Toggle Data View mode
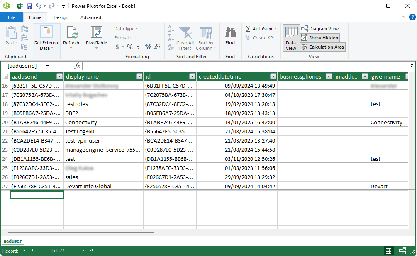 (x=291, y=37)
